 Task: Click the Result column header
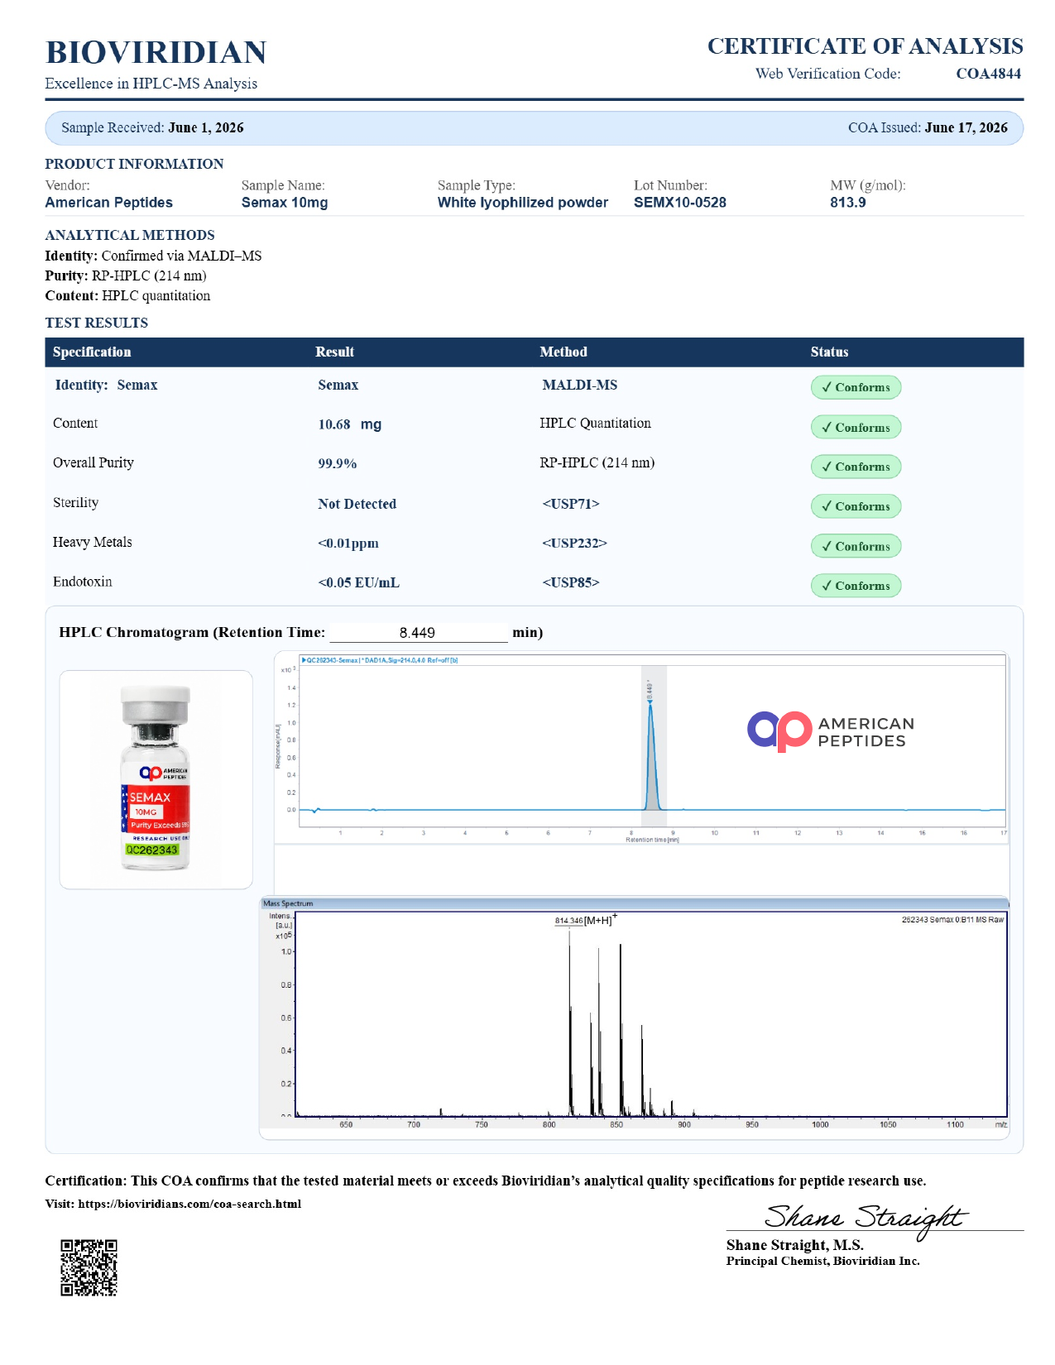tap(334, 352)
